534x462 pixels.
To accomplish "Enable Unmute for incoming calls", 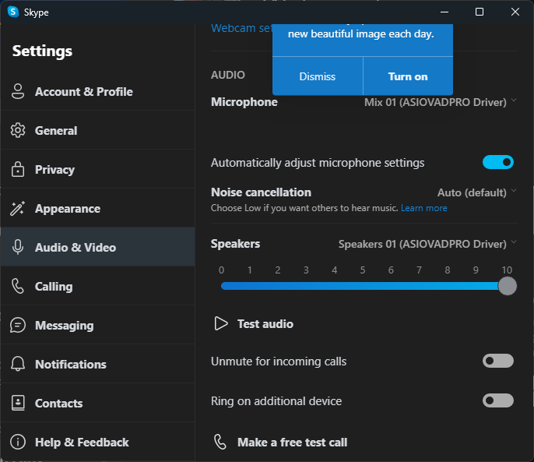I will pos(498,361).
